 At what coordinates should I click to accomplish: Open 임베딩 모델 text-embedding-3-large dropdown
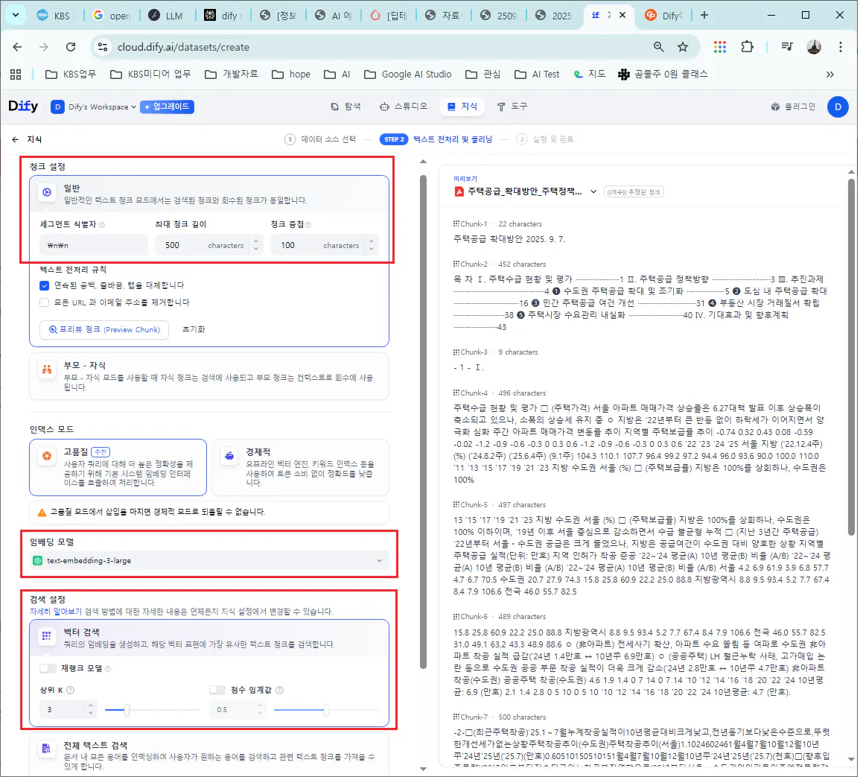tap(208, 560)
